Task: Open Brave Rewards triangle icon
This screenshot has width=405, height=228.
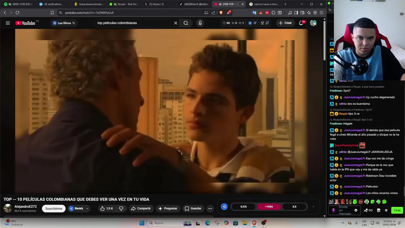Action: click(228, 13)
